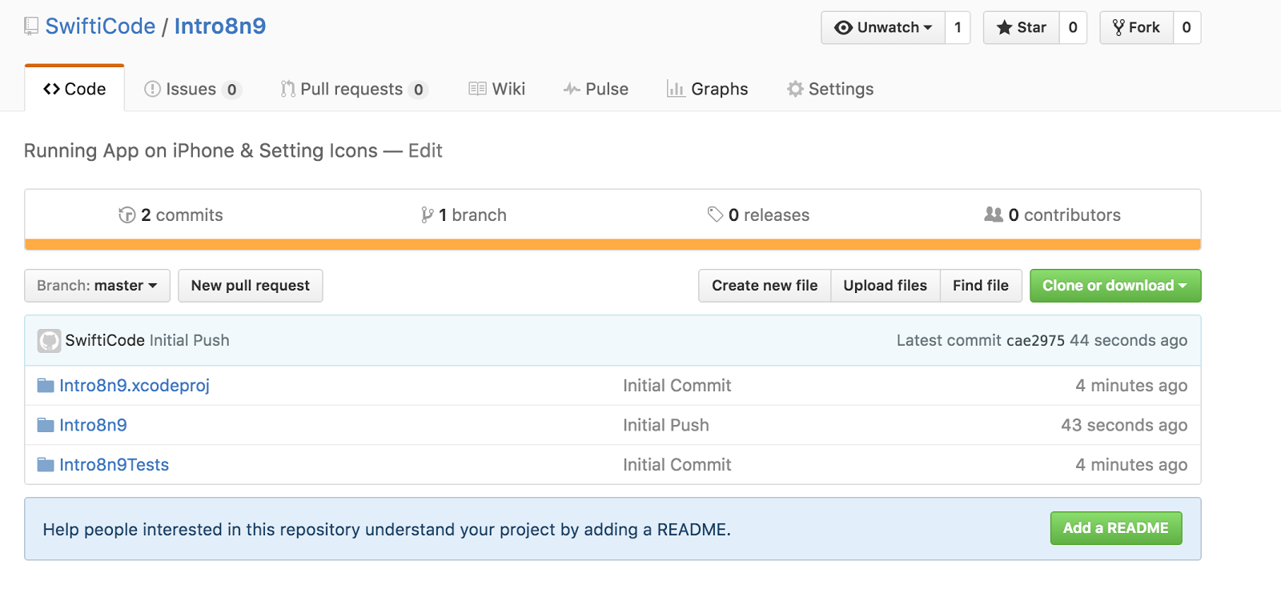Click the repository book icon beside SwiftiCode
Screen dimensions: 1281x593
pos(31,26)
